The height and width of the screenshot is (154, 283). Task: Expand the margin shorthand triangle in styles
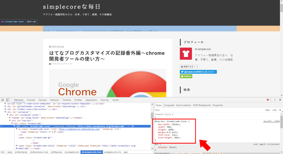(168, 132)
